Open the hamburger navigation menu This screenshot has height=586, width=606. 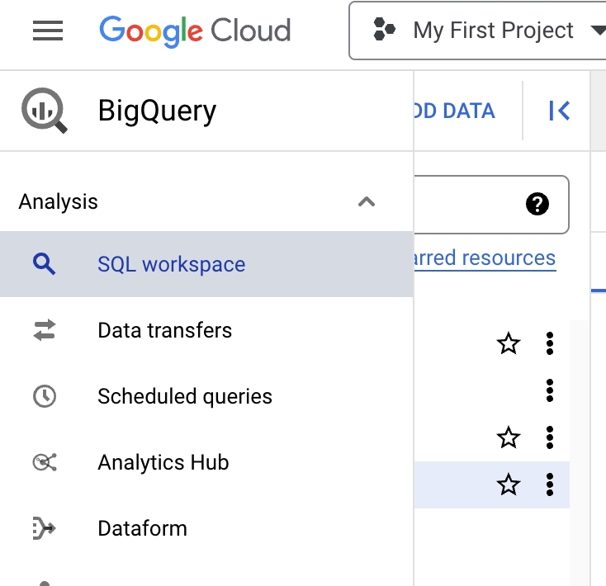[48, 31]
